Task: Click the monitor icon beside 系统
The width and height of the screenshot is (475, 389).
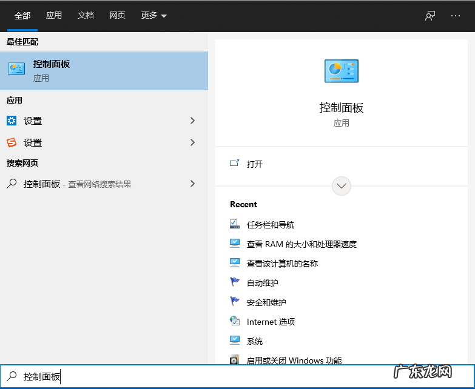Action: 235,341
